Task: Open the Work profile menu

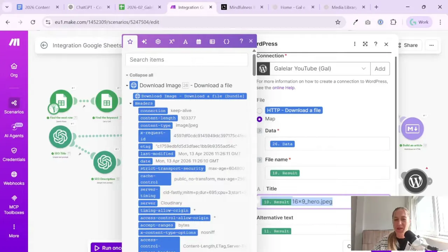Action: click(x=419, y=22)
